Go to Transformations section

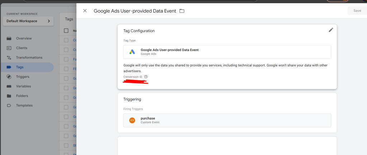click(29, 57)
